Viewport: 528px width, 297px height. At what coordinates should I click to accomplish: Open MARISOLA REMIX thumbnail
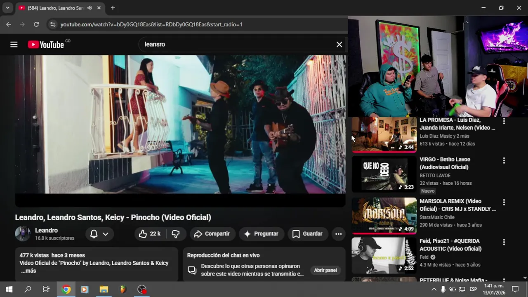click(x=384, y=216)
